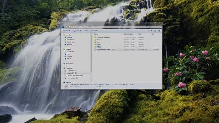Click inside the Search box

click(156, 27)
